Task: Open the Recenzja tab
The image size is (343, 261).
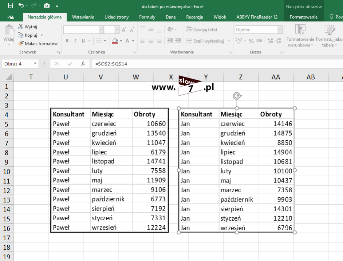Action: click(x=194, y=17)
